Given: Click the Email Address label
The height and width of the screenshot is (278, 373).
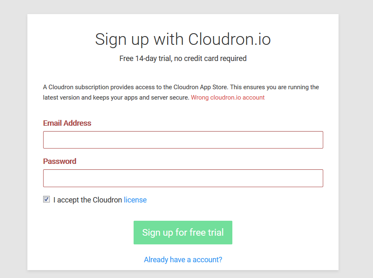Looking at the screenshot, I should point(67,123).
